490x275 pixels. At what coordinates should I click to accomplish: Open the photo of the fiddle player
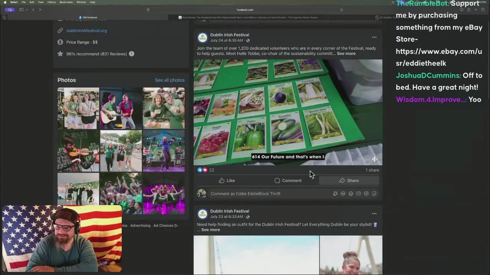click(x=78, y=151)
